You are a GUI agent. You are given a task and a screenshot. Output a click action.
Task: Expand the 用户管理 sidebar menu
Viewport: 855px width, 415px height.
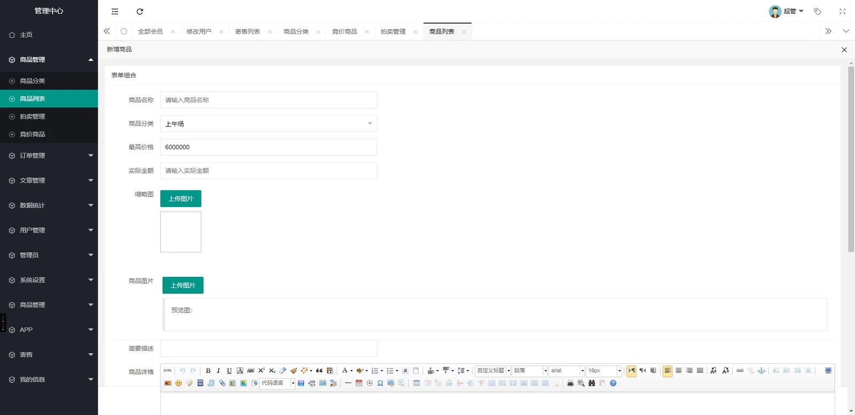click(49, 230)
